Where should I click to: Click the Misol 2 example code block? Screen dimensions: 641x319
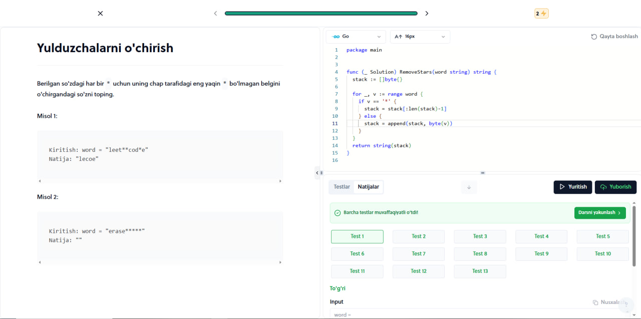pyautogui.click(x=160, y=238)
